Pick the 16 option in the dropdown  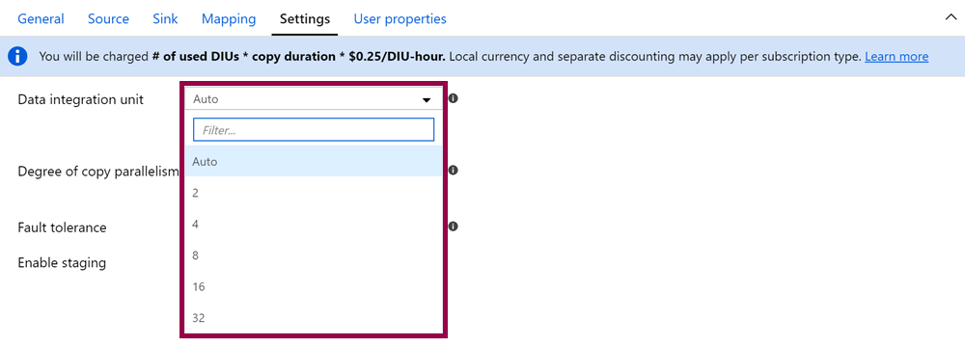click(x=314, y=286)
